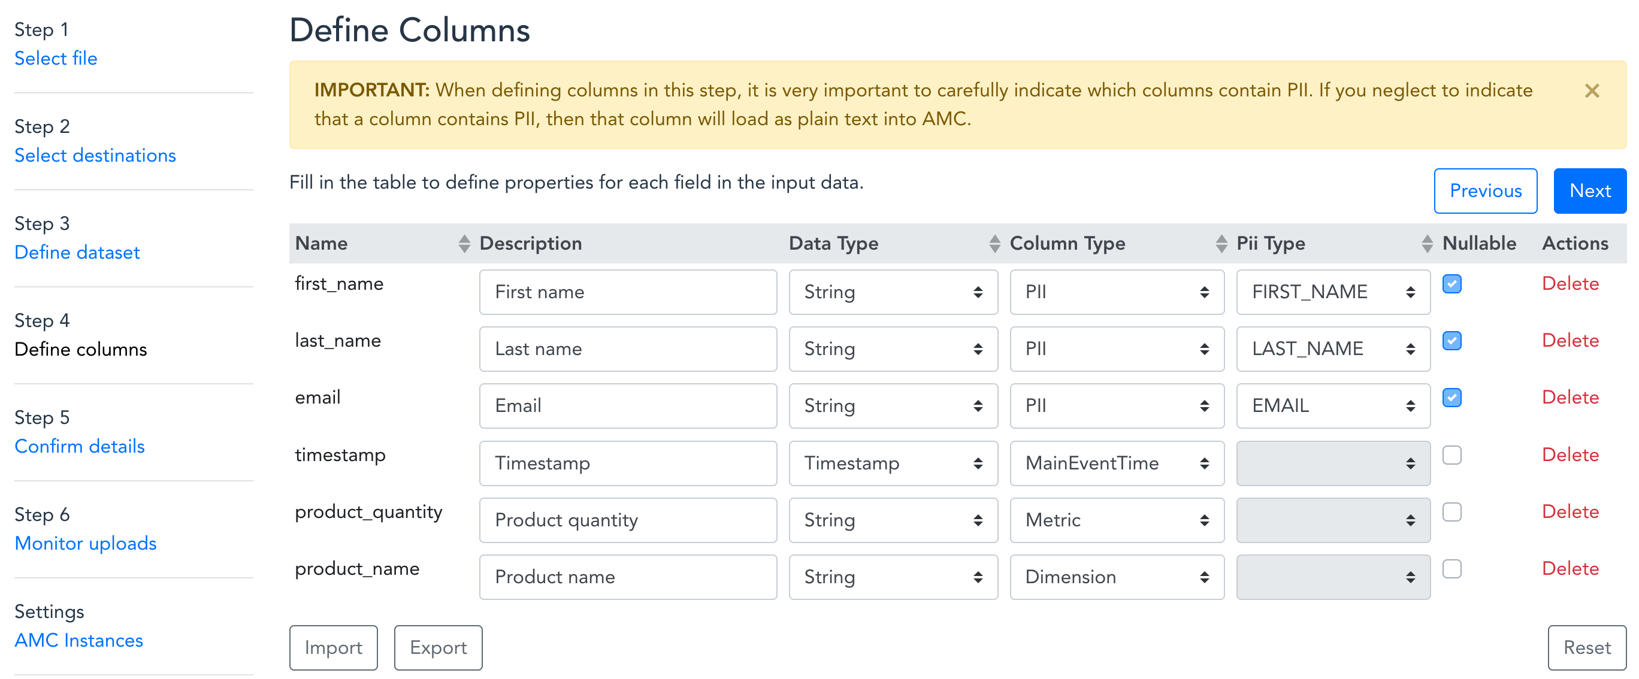Click the Export button
Screen dimensions: 1639x679
(437, 647)
